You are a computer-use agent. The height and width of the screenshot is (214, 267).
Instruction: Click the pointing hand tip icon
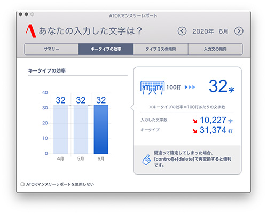click(146, 160)
